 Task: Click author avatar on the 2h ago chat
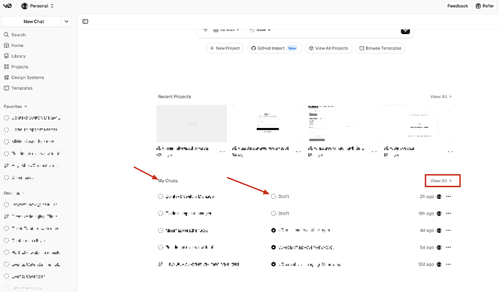[439, 197]
